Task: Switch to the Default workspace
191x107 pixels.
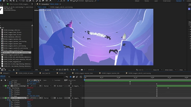Action: [x=137, y=1]
